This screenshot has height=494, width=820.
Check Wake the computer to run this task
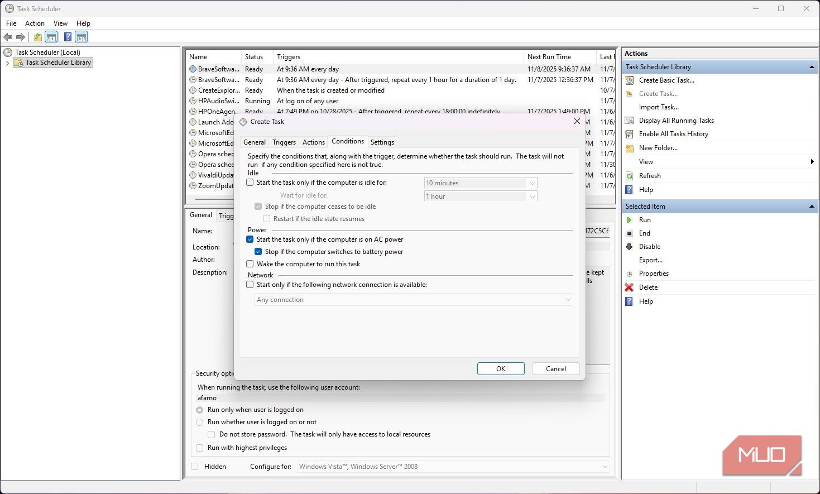[x=250, y=264]
